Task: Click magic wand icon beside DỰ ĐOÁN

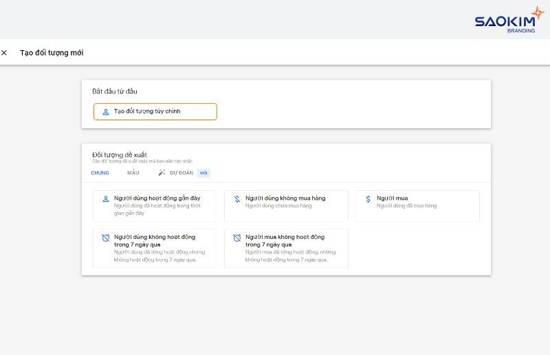Action: tap(162, 172)
